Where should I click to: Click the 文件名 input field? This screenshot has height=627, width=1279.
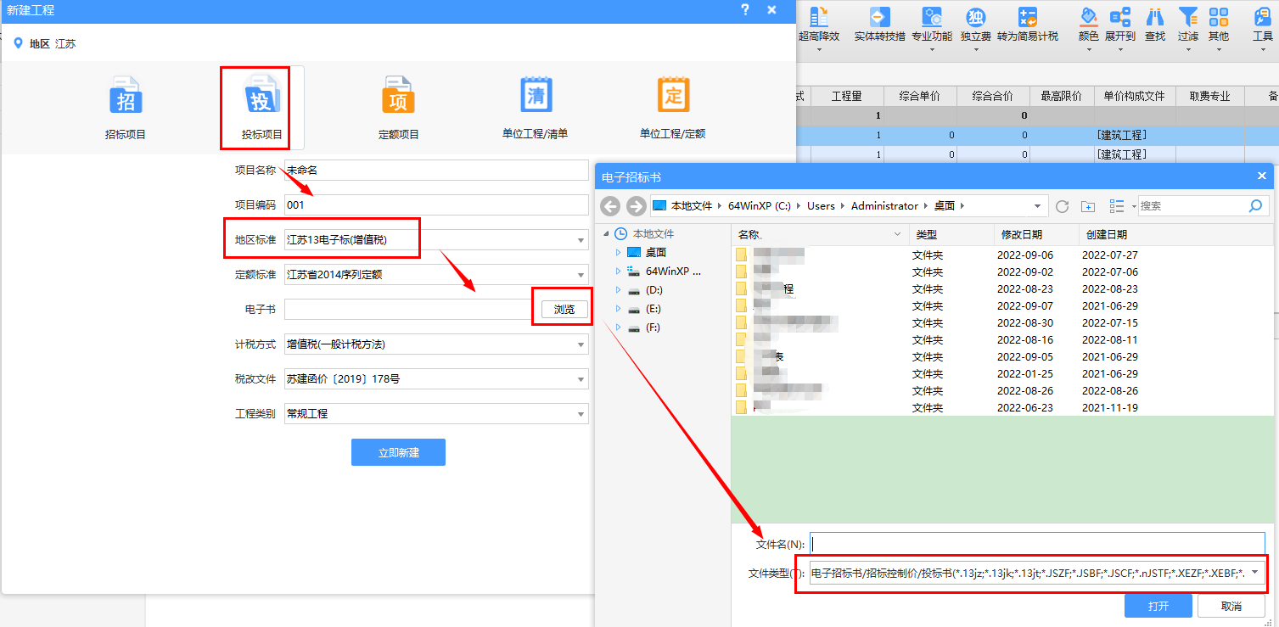tap(1037, 544)
